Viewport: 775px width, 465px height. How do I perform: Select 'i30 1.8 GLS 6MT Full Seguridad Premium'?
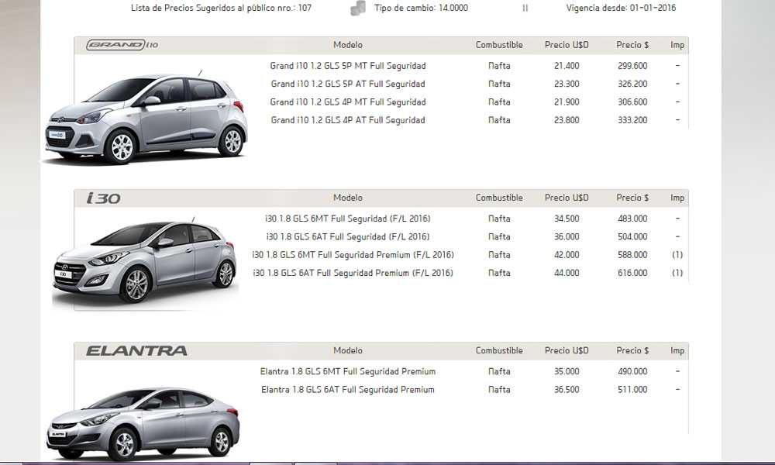[x=353, y=254]
